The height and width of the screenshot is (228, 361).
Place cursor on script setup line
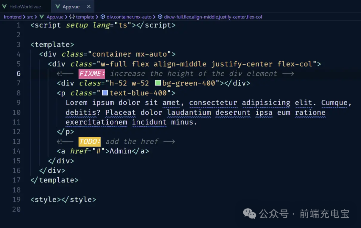103,25
